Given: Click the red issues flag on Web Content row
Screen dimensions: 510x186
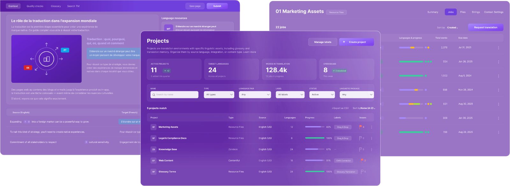Looking at the screenshot, I should pyautogui.click(x=362, y=160).
